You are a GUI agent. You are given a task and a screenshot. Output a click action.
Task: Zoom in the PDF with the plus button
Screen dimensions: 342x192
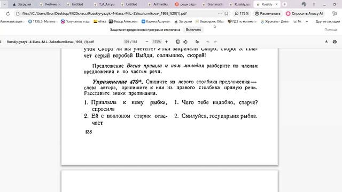pyautogui.click(x=166, y=42)
